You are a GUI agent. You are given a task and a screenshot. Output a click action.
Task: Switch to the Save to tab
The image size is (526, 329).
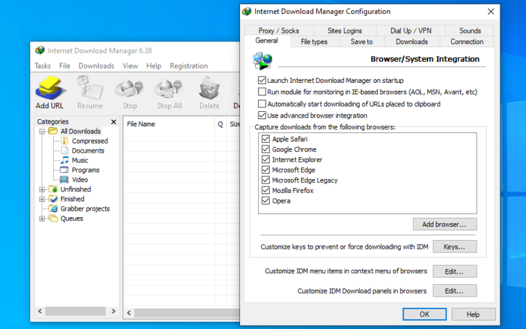click(362, 41)
